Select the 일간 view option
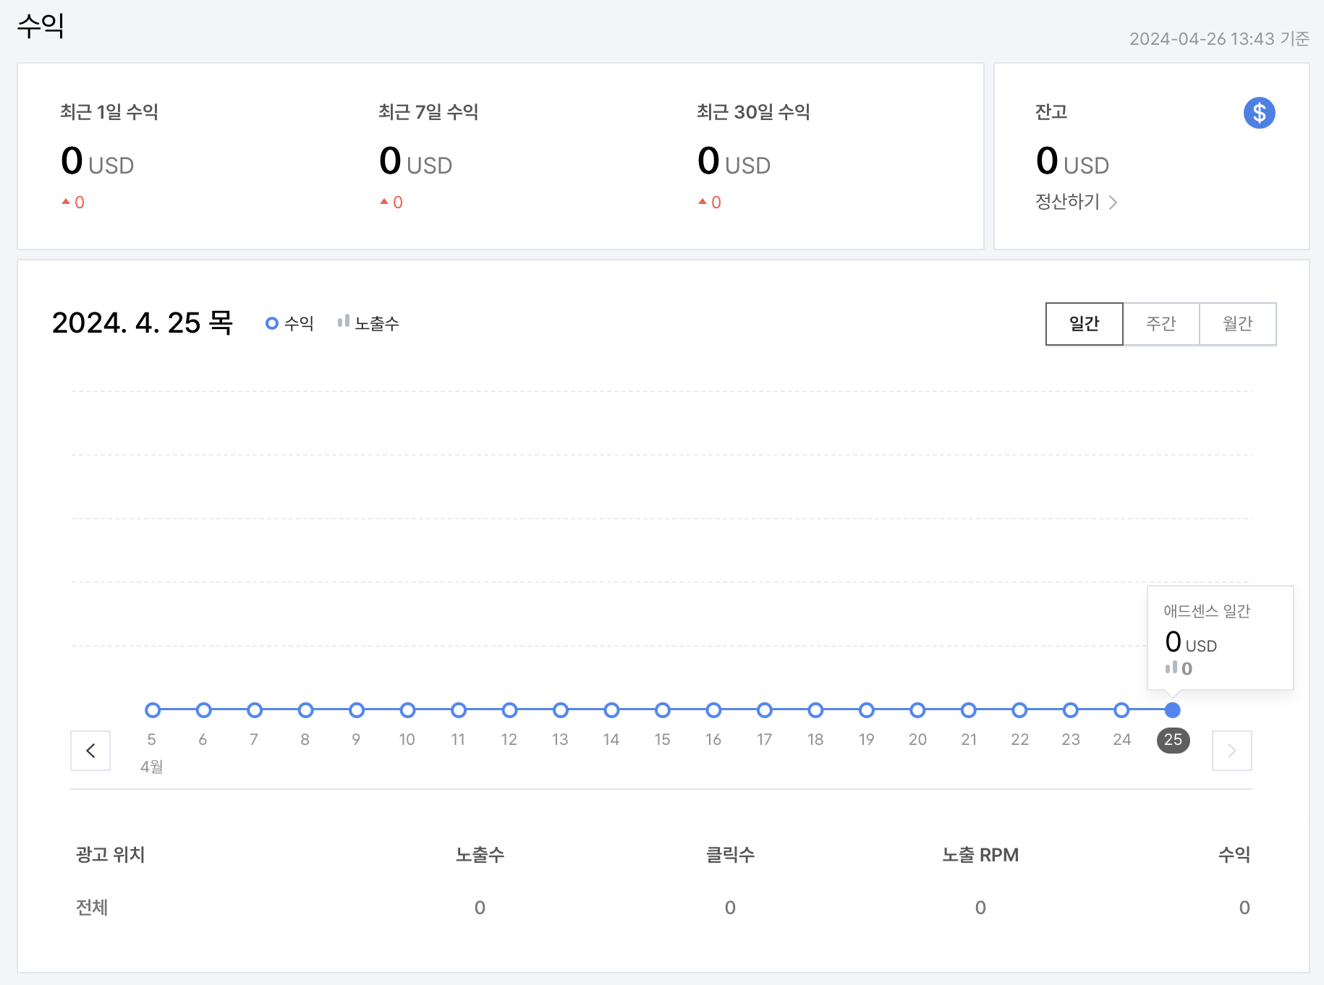 pos(1083,324)
